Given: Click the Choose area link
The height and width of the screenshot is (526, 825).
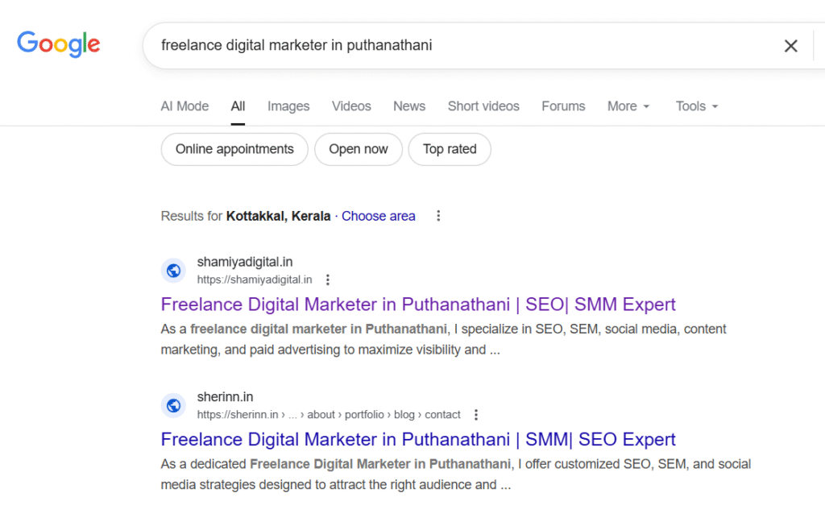Looking at the screenshot, I should (379, 216).
